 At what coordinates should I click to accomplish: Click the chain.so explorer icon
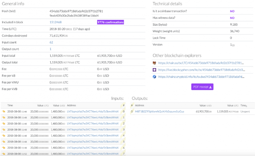(x=154, y=63)
